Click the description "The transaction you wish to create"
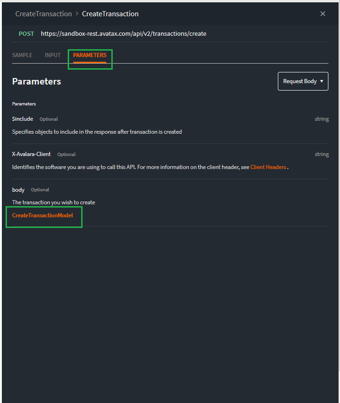The image size is (340, 403). click(x=53, y=202)
